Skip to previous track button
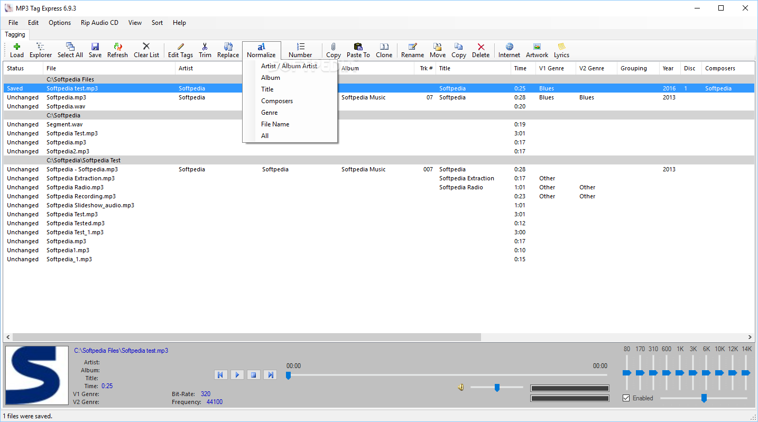This screenshot has width=758, height=422. click(x=221, y=374)
